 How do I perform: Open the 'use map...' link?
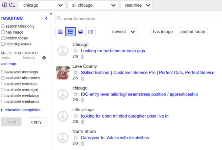10,64
